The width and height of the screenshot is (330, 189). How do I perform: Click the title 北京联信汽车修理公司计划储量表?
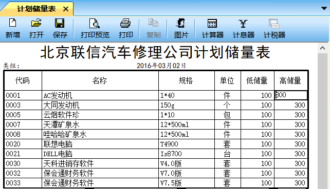pos(155,52)
